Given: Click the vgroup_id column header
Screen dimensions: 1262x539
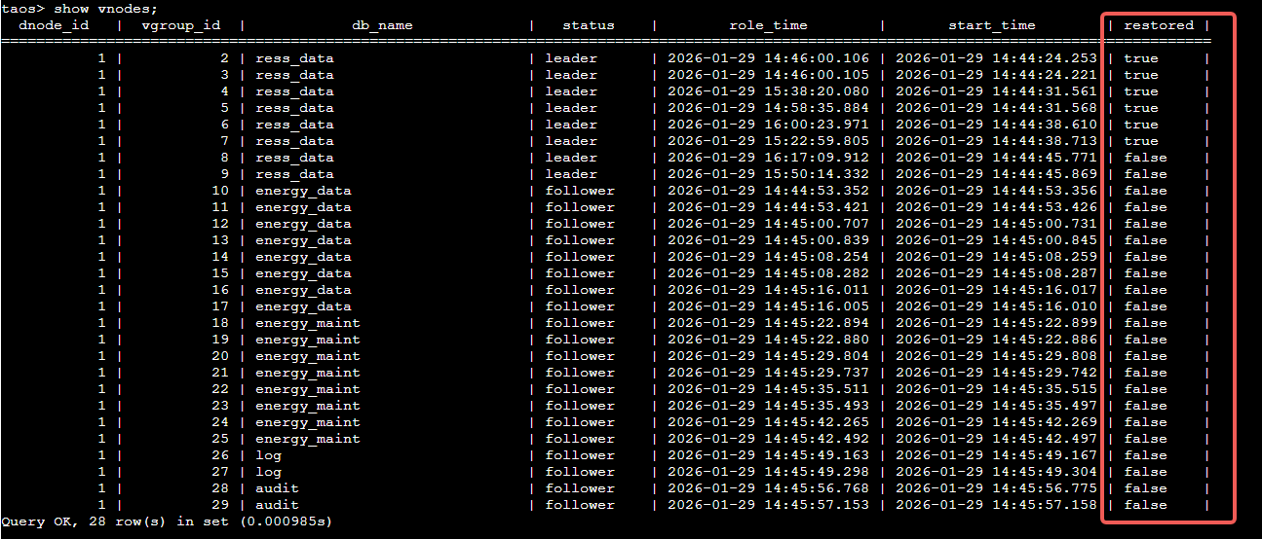Looking at the screenshot, I should pos(180,25).
